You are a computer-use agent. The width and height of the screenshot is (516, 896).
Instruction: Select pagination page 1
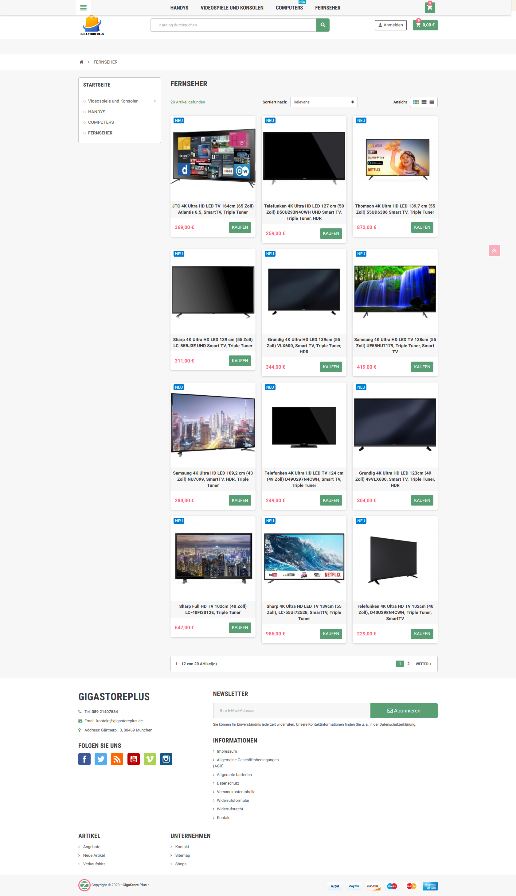click(x=400, y=663)
